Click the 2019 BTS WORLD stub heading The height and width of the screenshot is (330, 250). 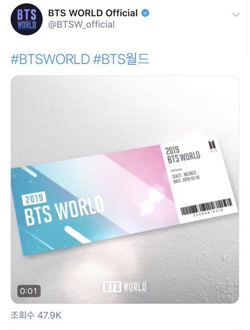(x=182, y=155)
